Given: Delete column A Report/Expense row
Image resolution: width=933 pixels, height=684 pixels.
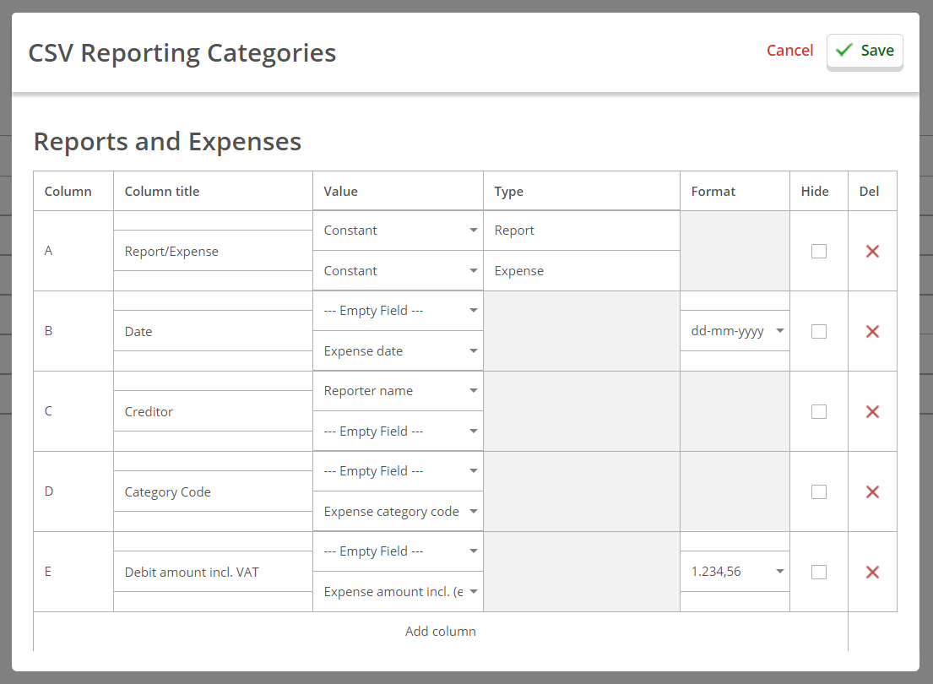Looking at the screenshot, I should pos(872,251).
